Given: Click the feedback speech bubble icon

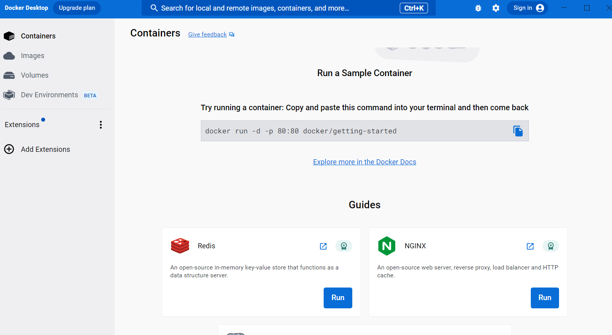Looking at the screenshot, I should 232,35.
